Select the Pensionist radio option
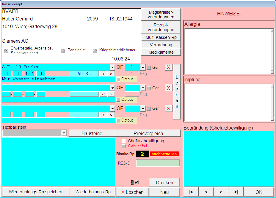Screen dimensions: 276x198 click(x=63, y=51)
